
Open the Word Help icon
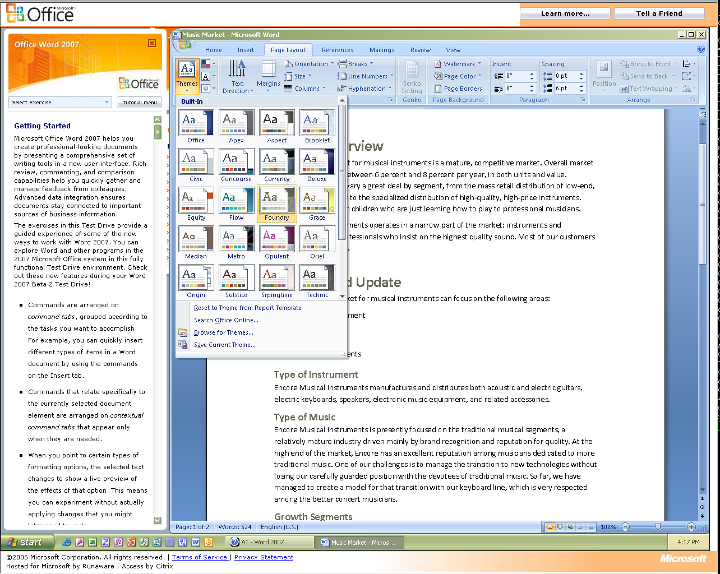[700, 49]
